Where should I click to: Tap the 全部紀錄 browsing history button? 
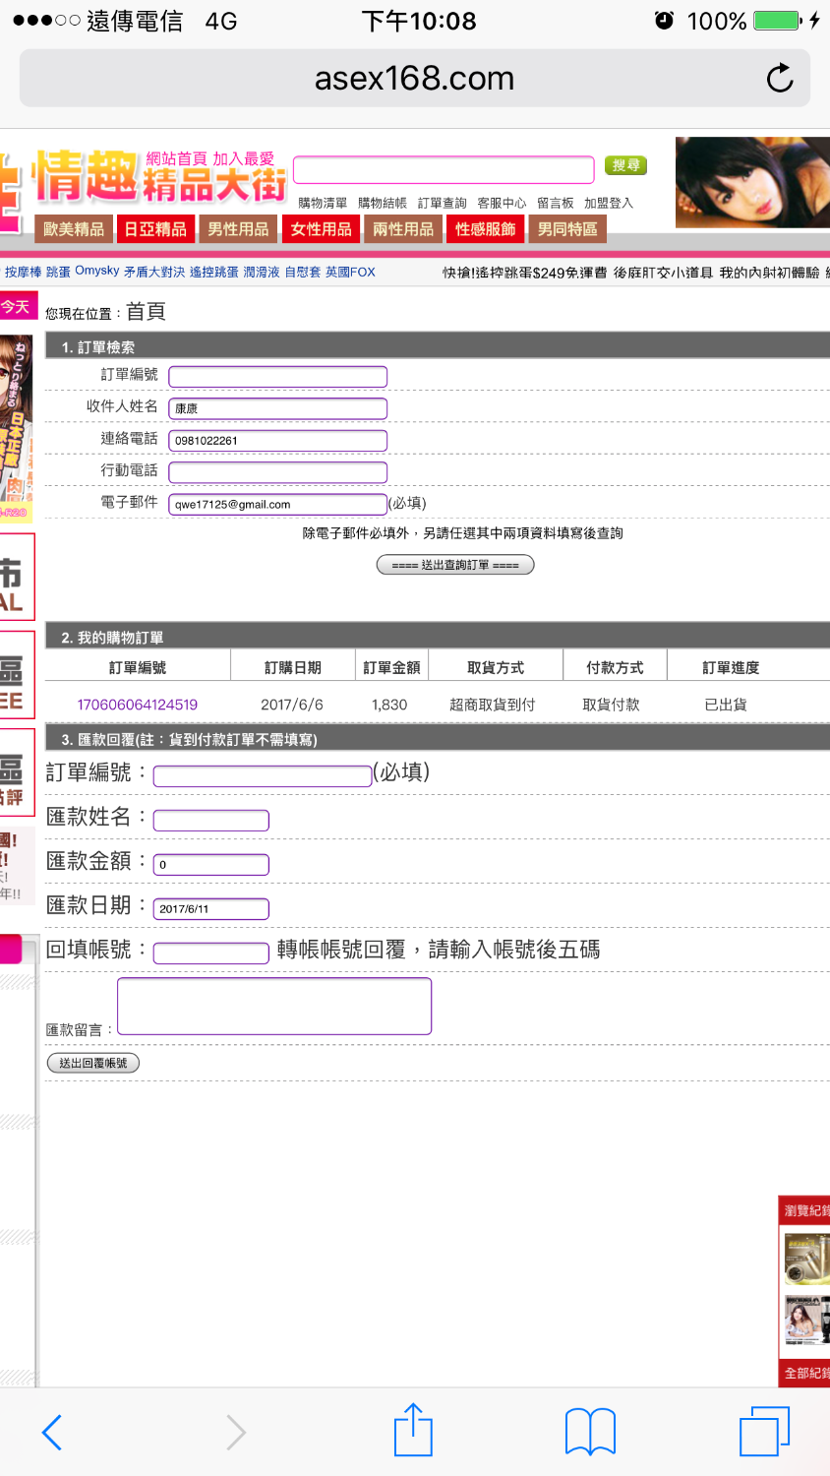tap(806, 1373)
